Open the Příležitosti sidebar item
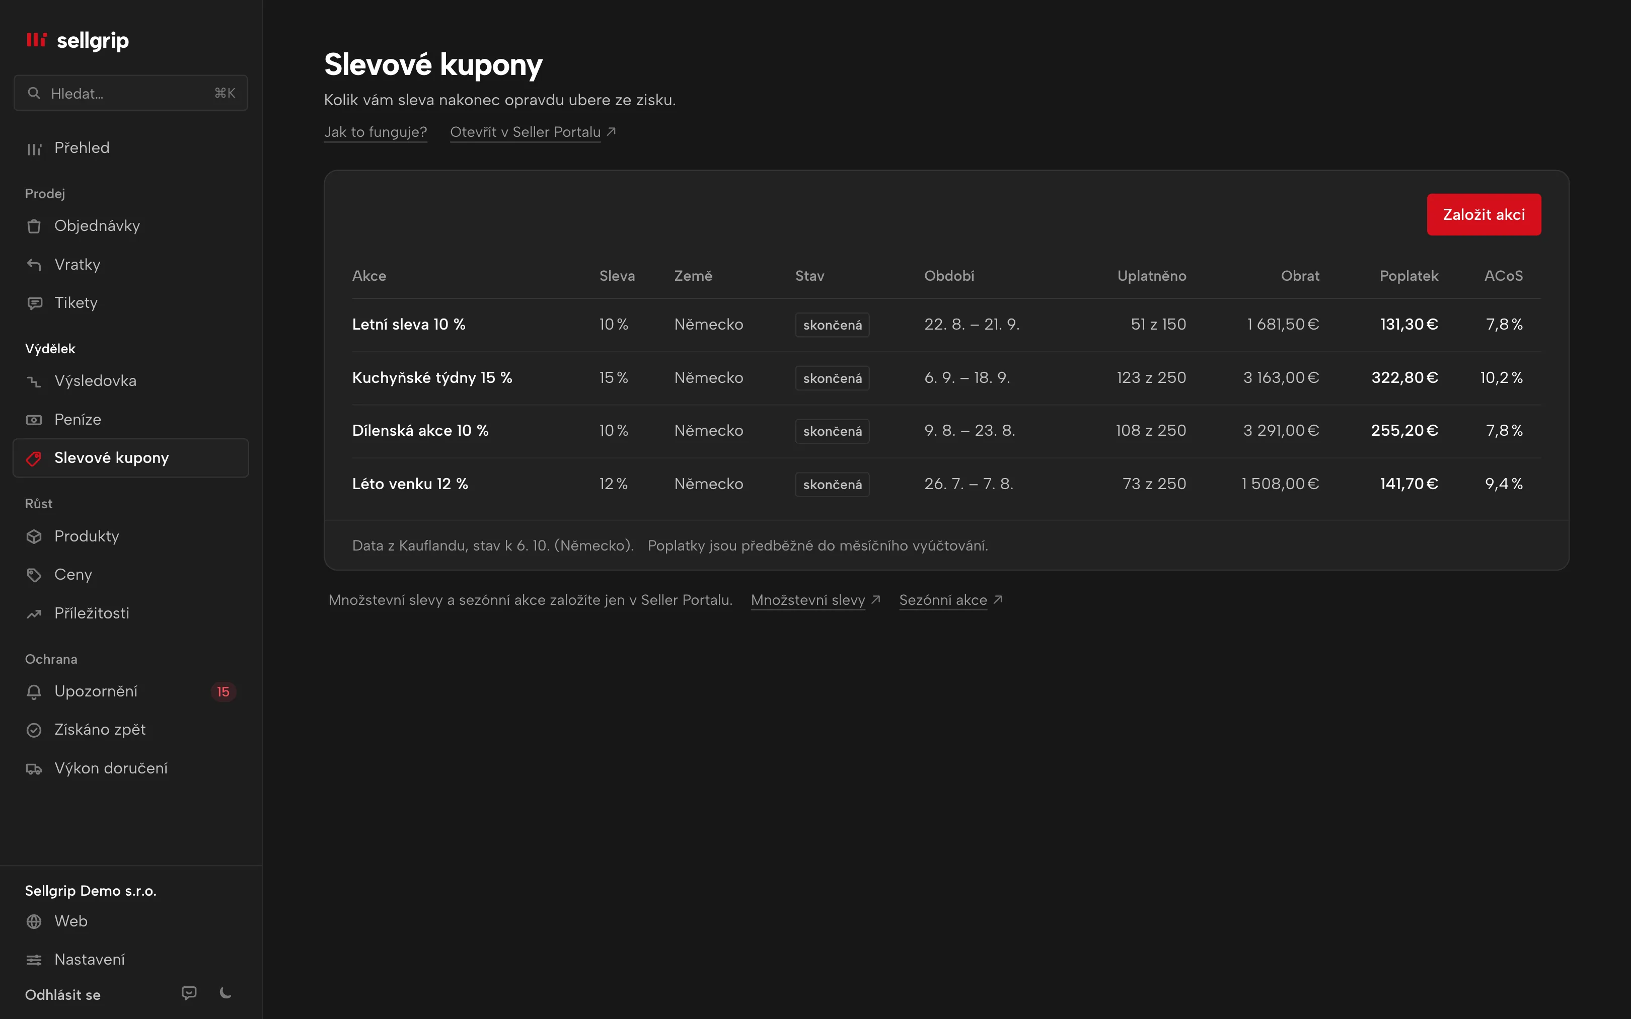Image resolution: width=1631 pixels, height=1019 pixels. [x=131, y=614]
